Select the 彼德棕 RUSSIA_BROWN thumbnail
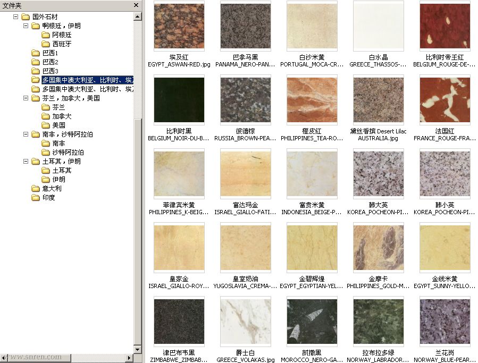 pos(246,100)
